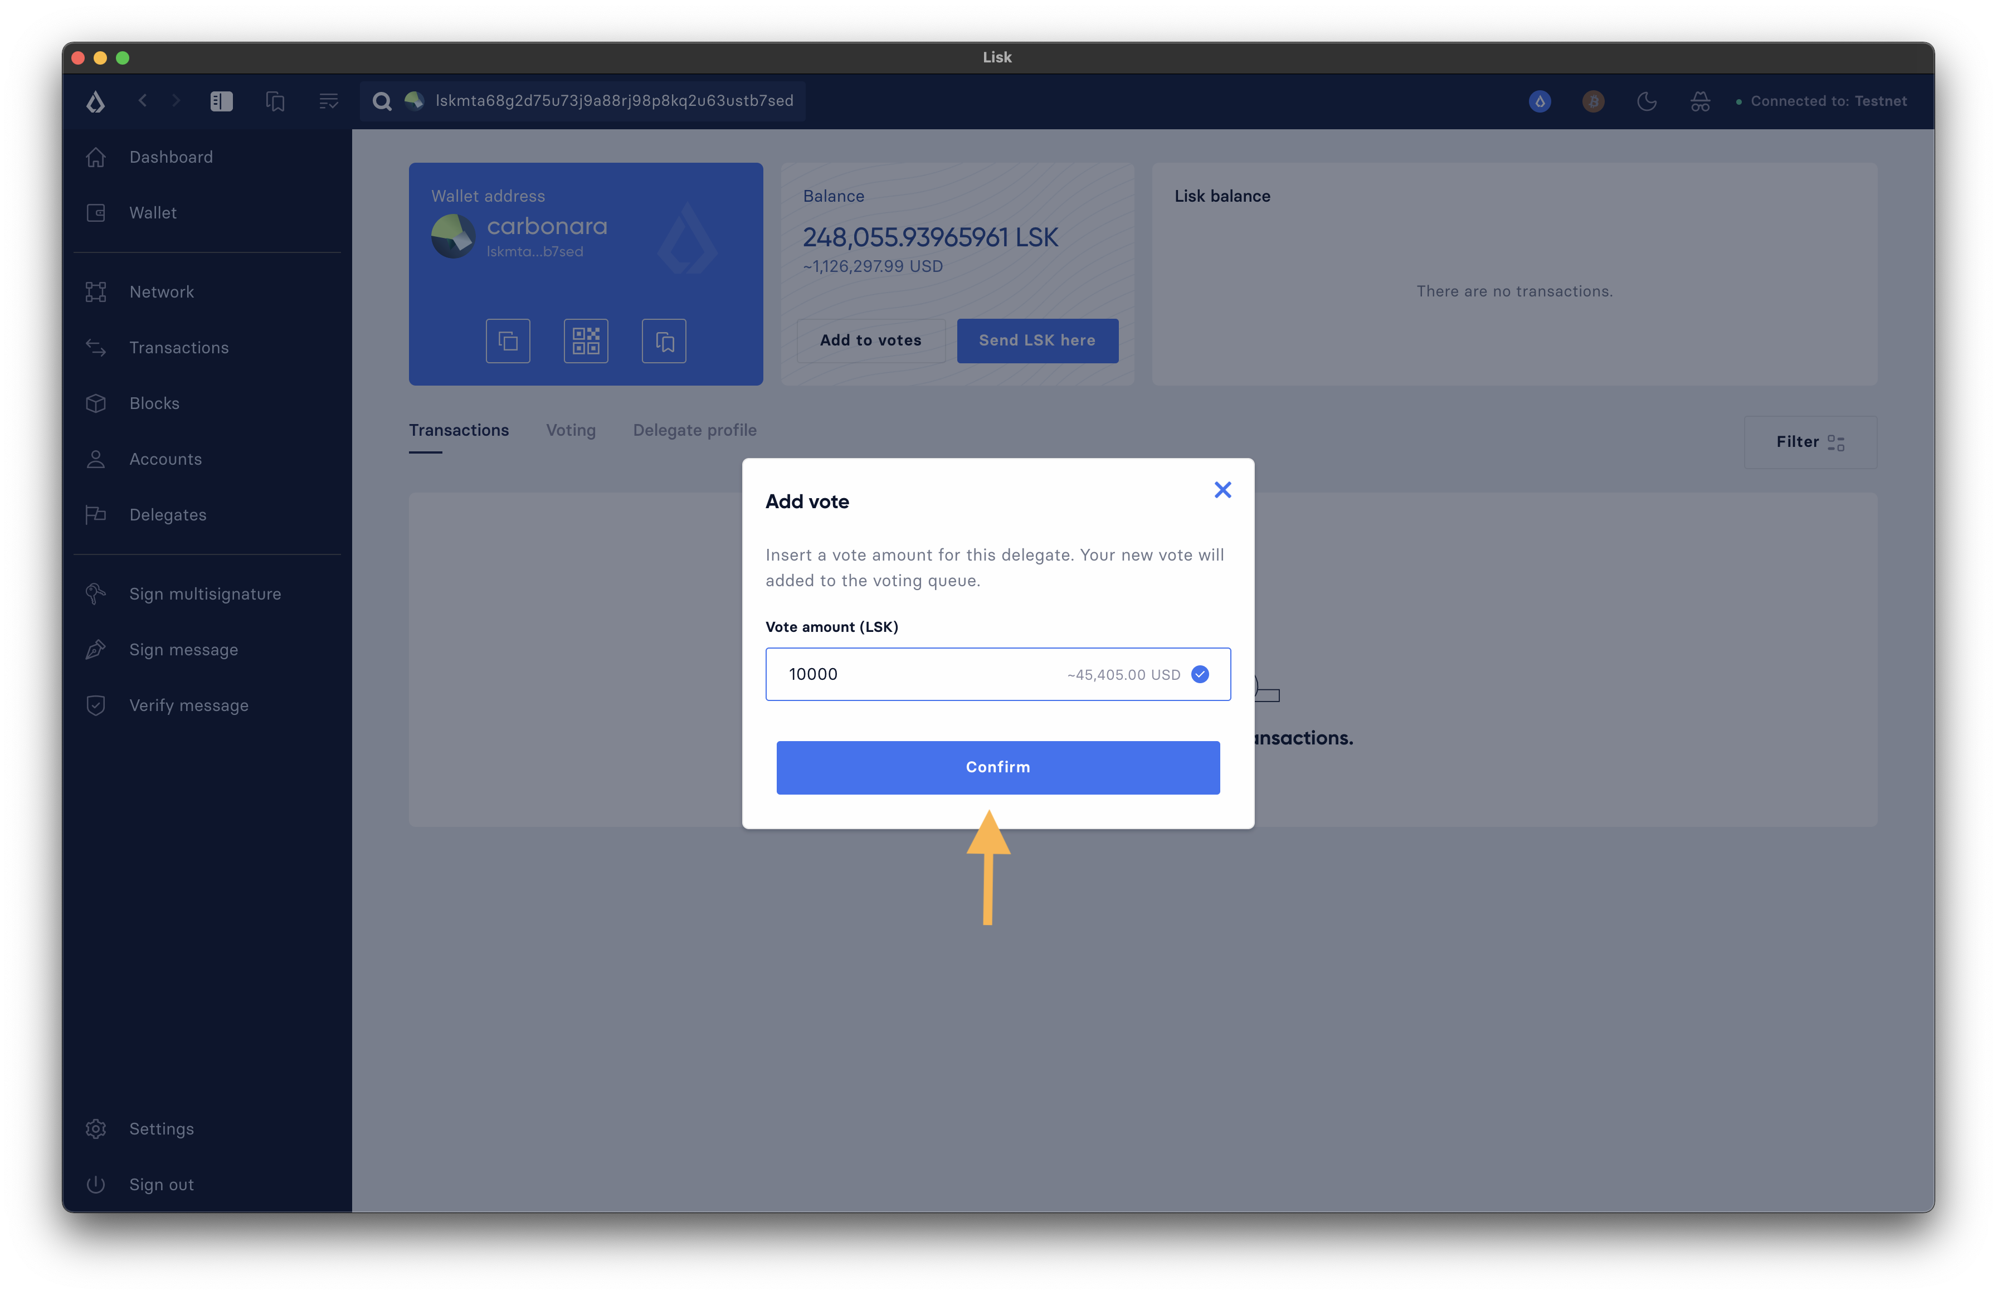Switch to the Voting tab
The image size is (1997, 1295).
pos(571,431)
